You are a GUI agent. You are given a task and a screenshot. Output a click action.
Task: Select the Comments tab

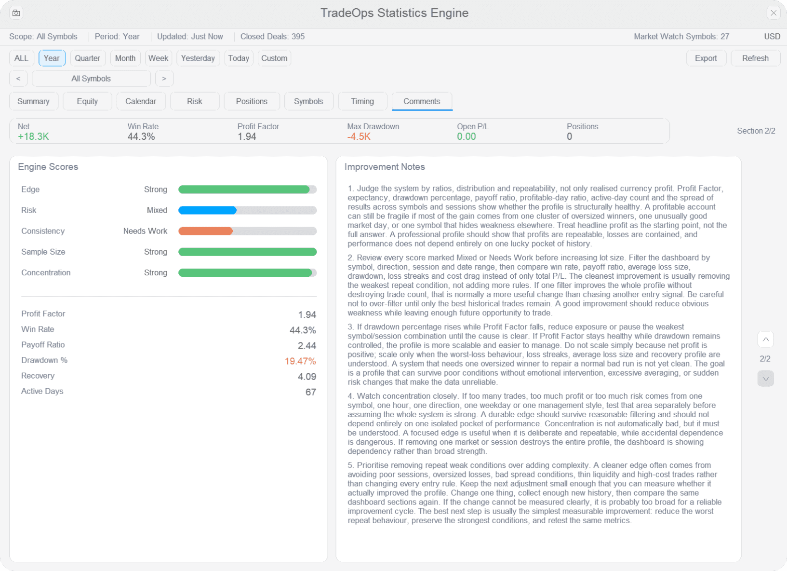pos(422,101)
